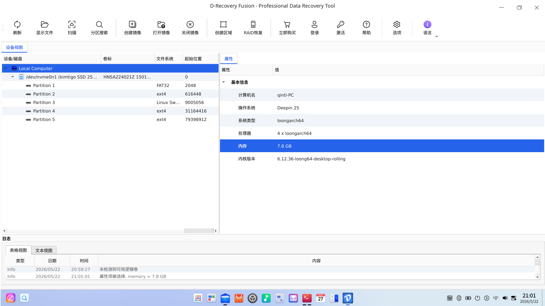The width and height of the screenshot is (545, 306).
Task: Select Partition 5 in device tree
Action: (x=110, y=119)
